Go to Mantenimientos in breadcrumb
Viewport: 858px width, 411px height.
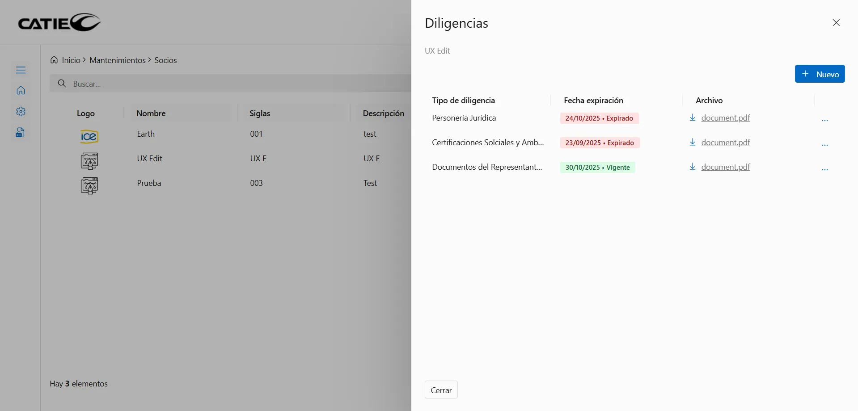click(x=118, y=60)
